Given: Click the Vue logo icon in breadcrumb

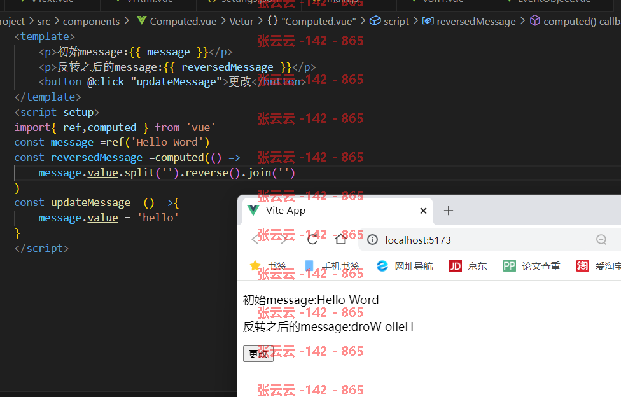Looking at the screenshot, I should coord(141,20).
